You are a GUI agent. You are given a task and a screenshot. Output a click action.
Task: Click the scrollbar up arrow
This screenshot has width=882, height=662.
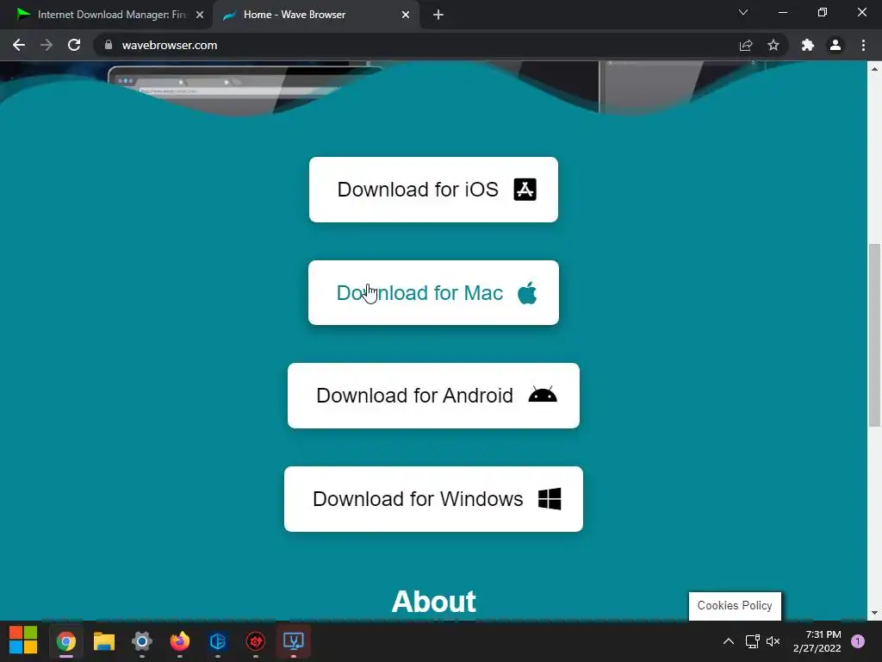pos(874,69)
